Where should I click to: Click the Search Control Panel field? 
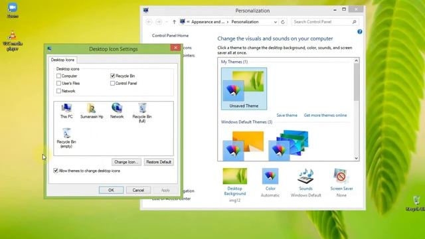(325, 22)
